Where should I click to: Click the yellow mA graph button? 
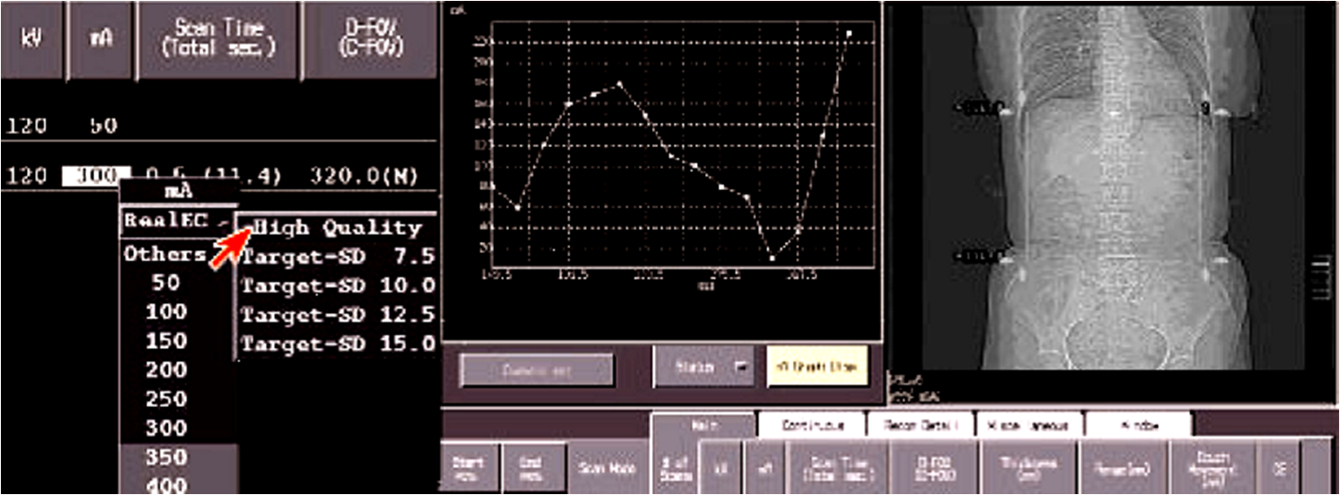pos(817,368)
